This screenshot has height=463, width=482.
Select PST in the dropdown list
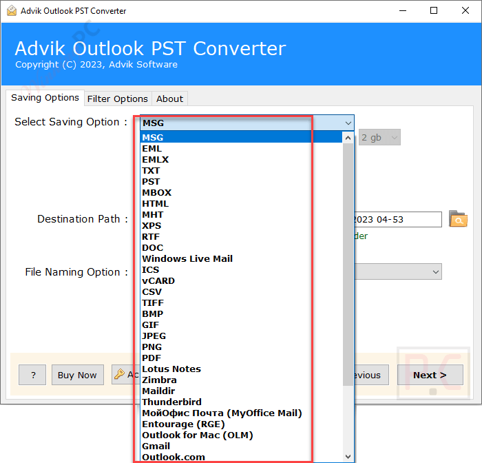pos(241,181)
